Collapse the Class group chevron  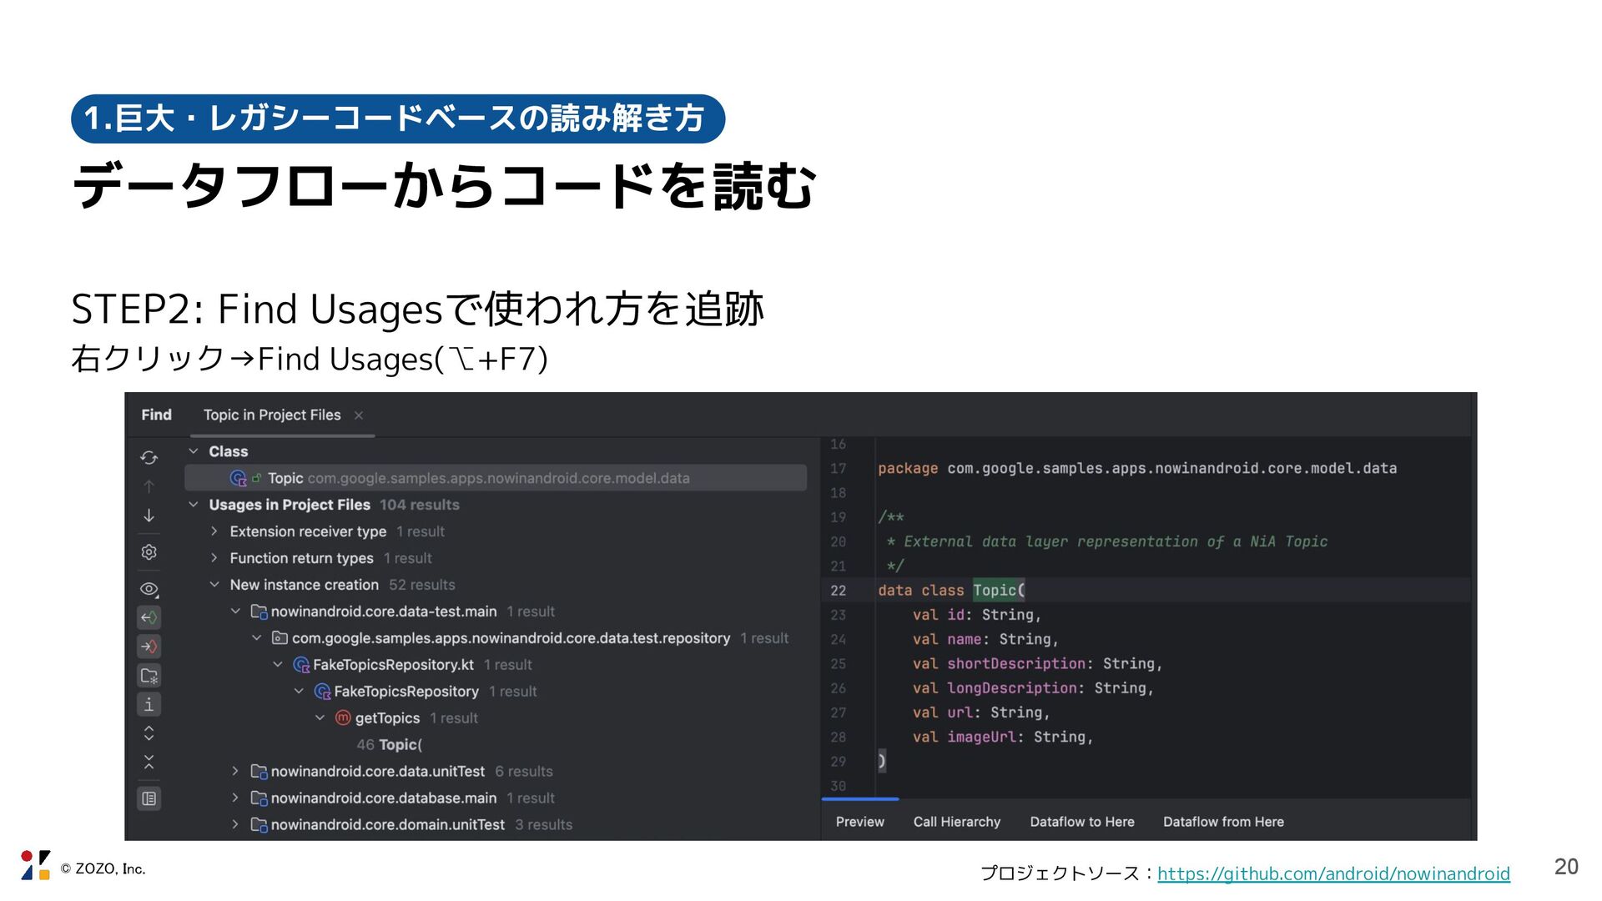[194, 451]
